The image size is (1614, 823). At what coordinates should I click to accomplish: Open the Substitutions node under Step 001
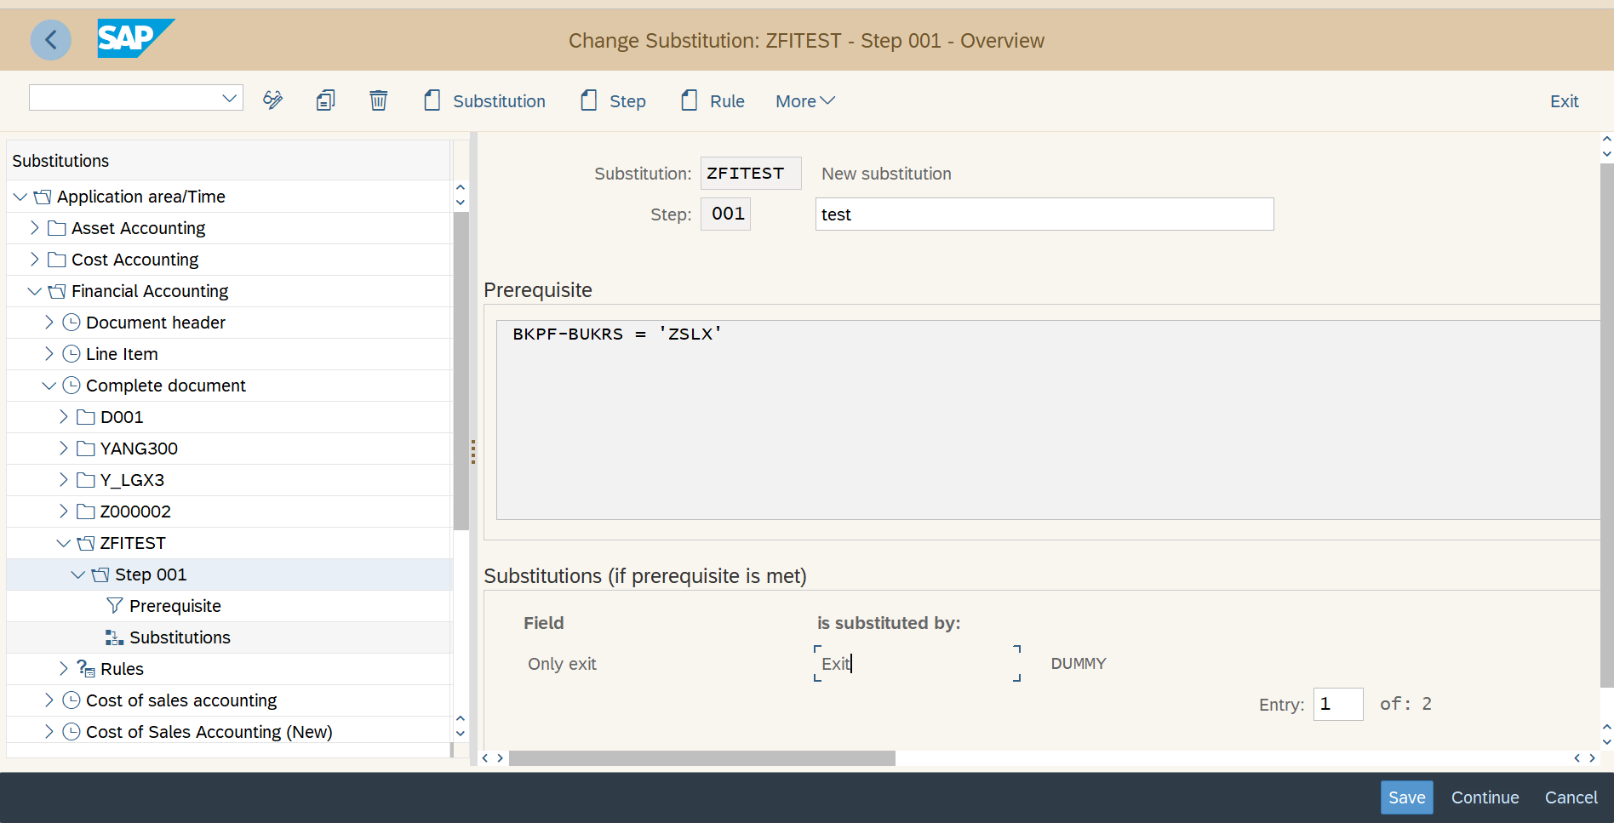179,637
